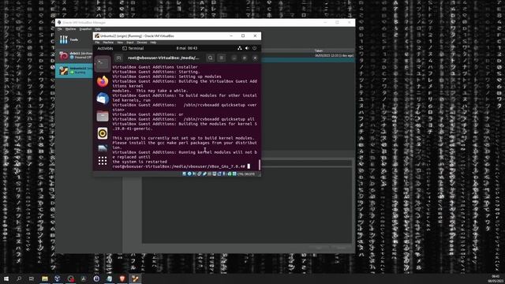This screenshot has height=284, width=505.
Task: Open Devices menu of the Ubuntu22 VM window
Action: pos(142,43)
